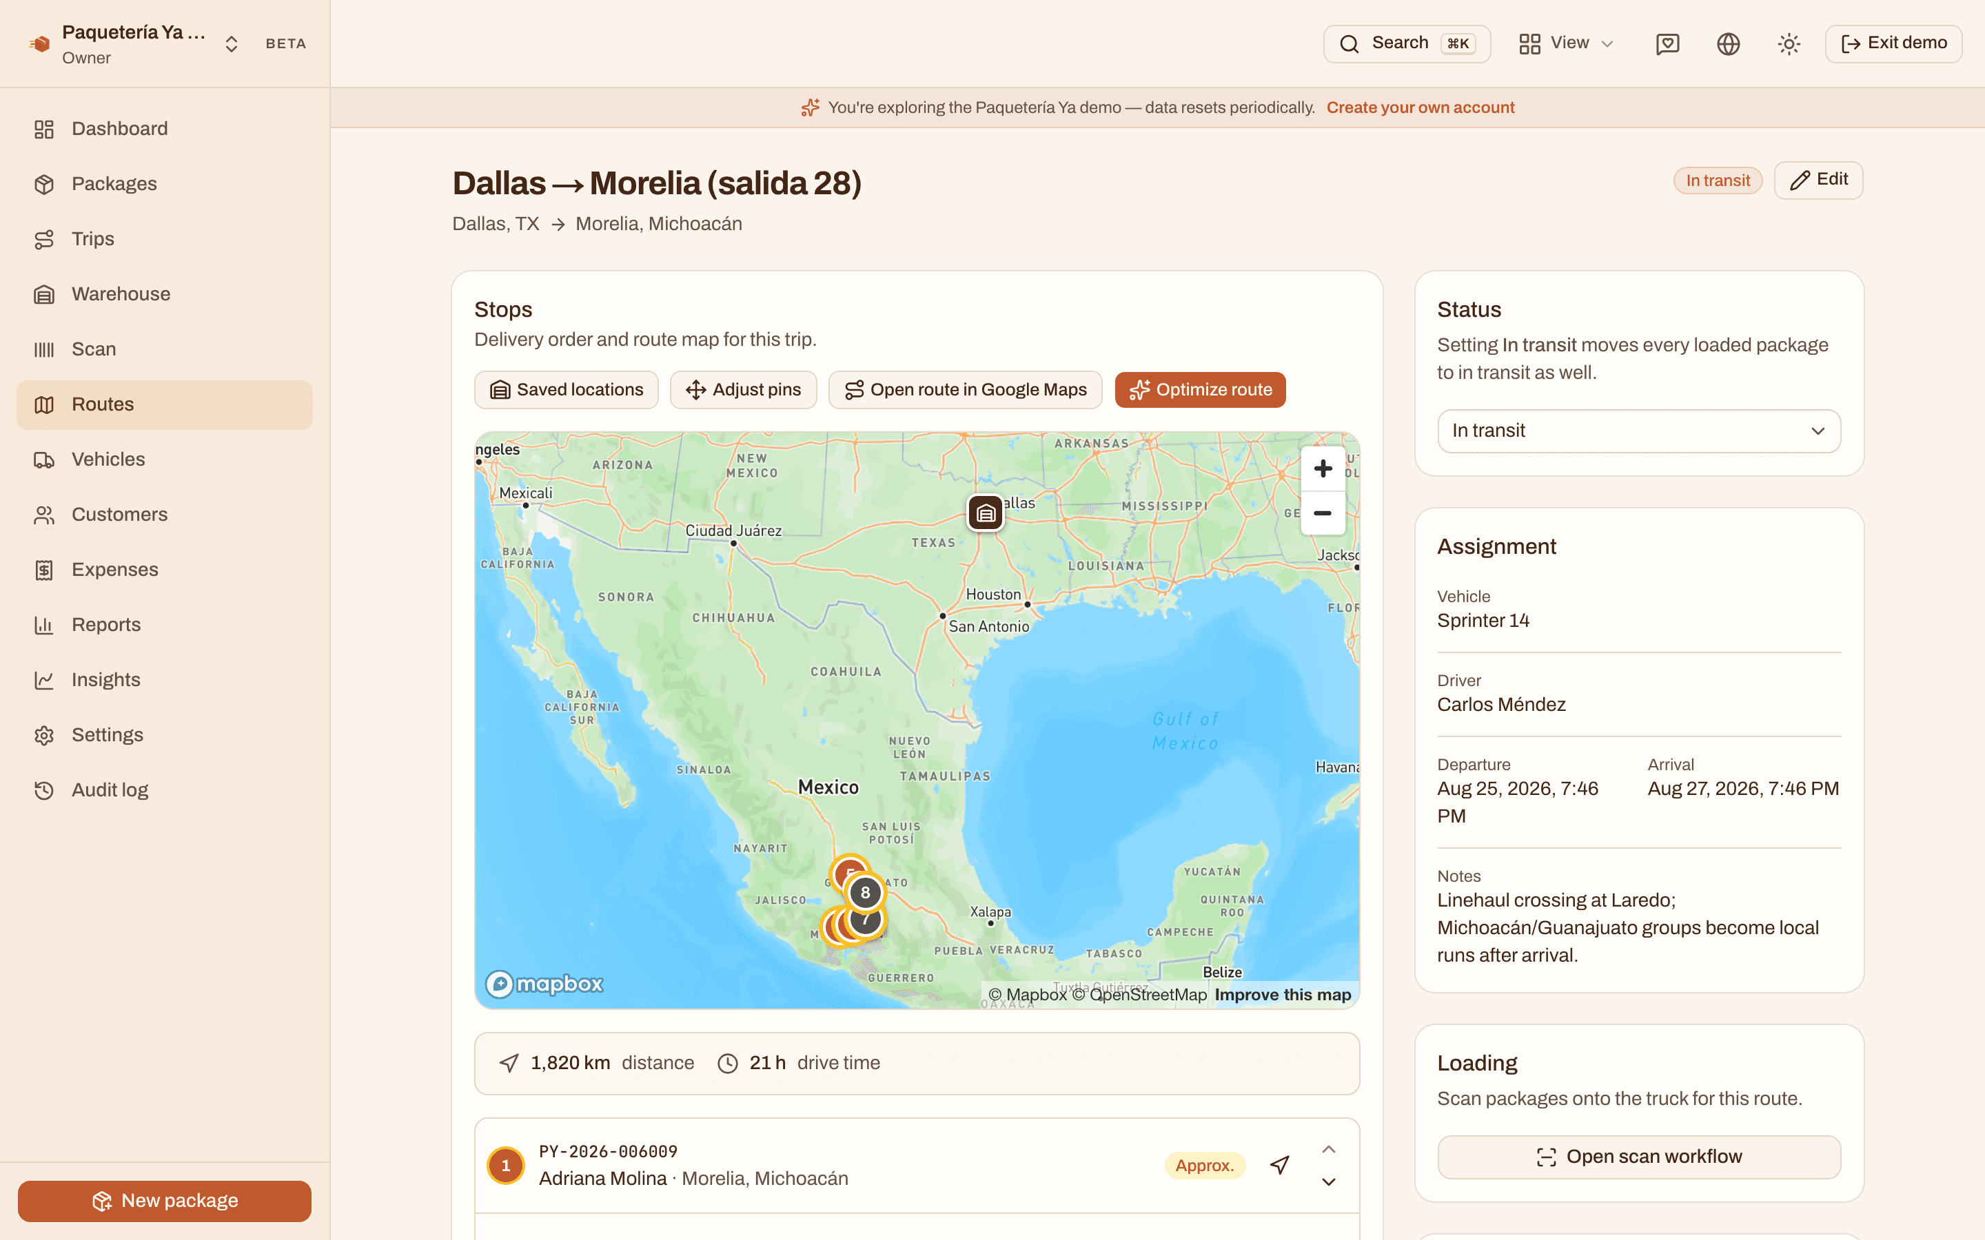Click Optimize route button
Screen dimensions: 1985x1240
pos(1200,389)
